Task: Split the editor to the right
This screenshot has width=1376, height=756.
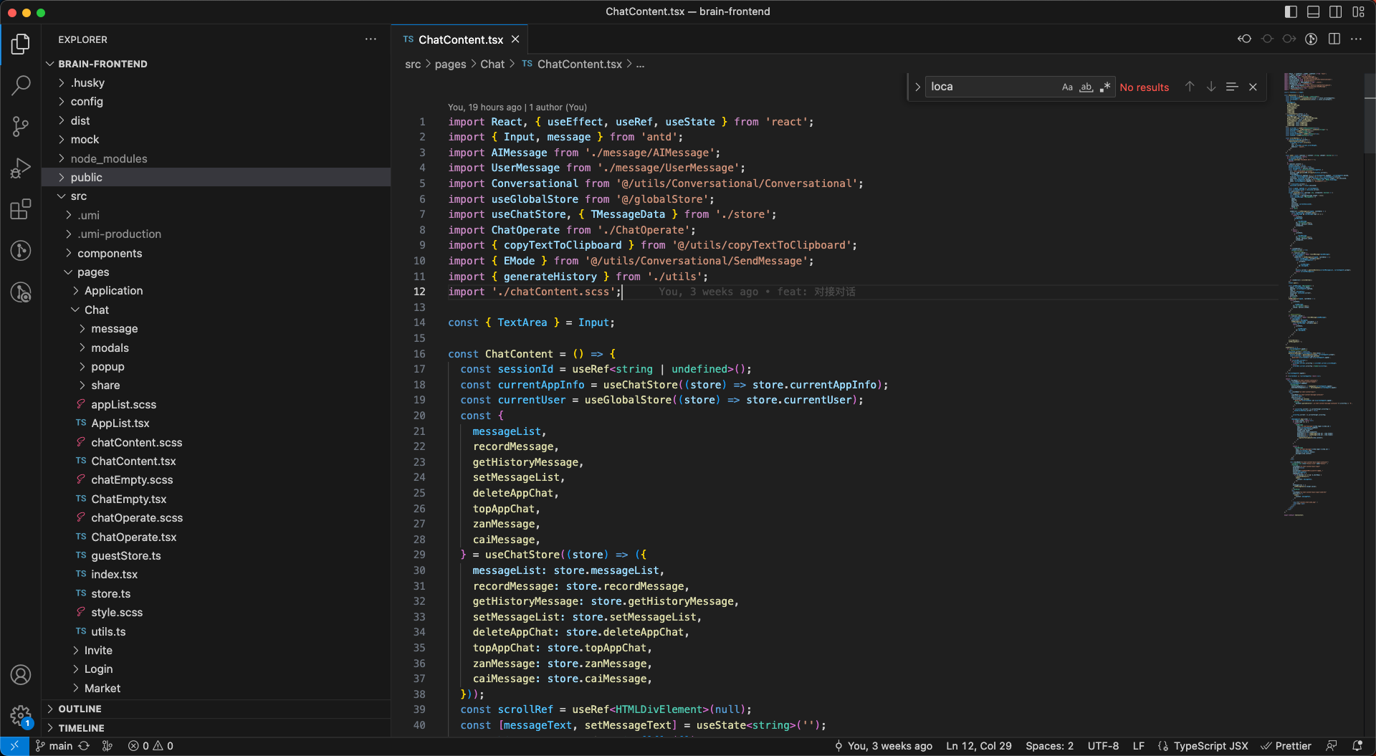Action: [x=1334, y=39]
